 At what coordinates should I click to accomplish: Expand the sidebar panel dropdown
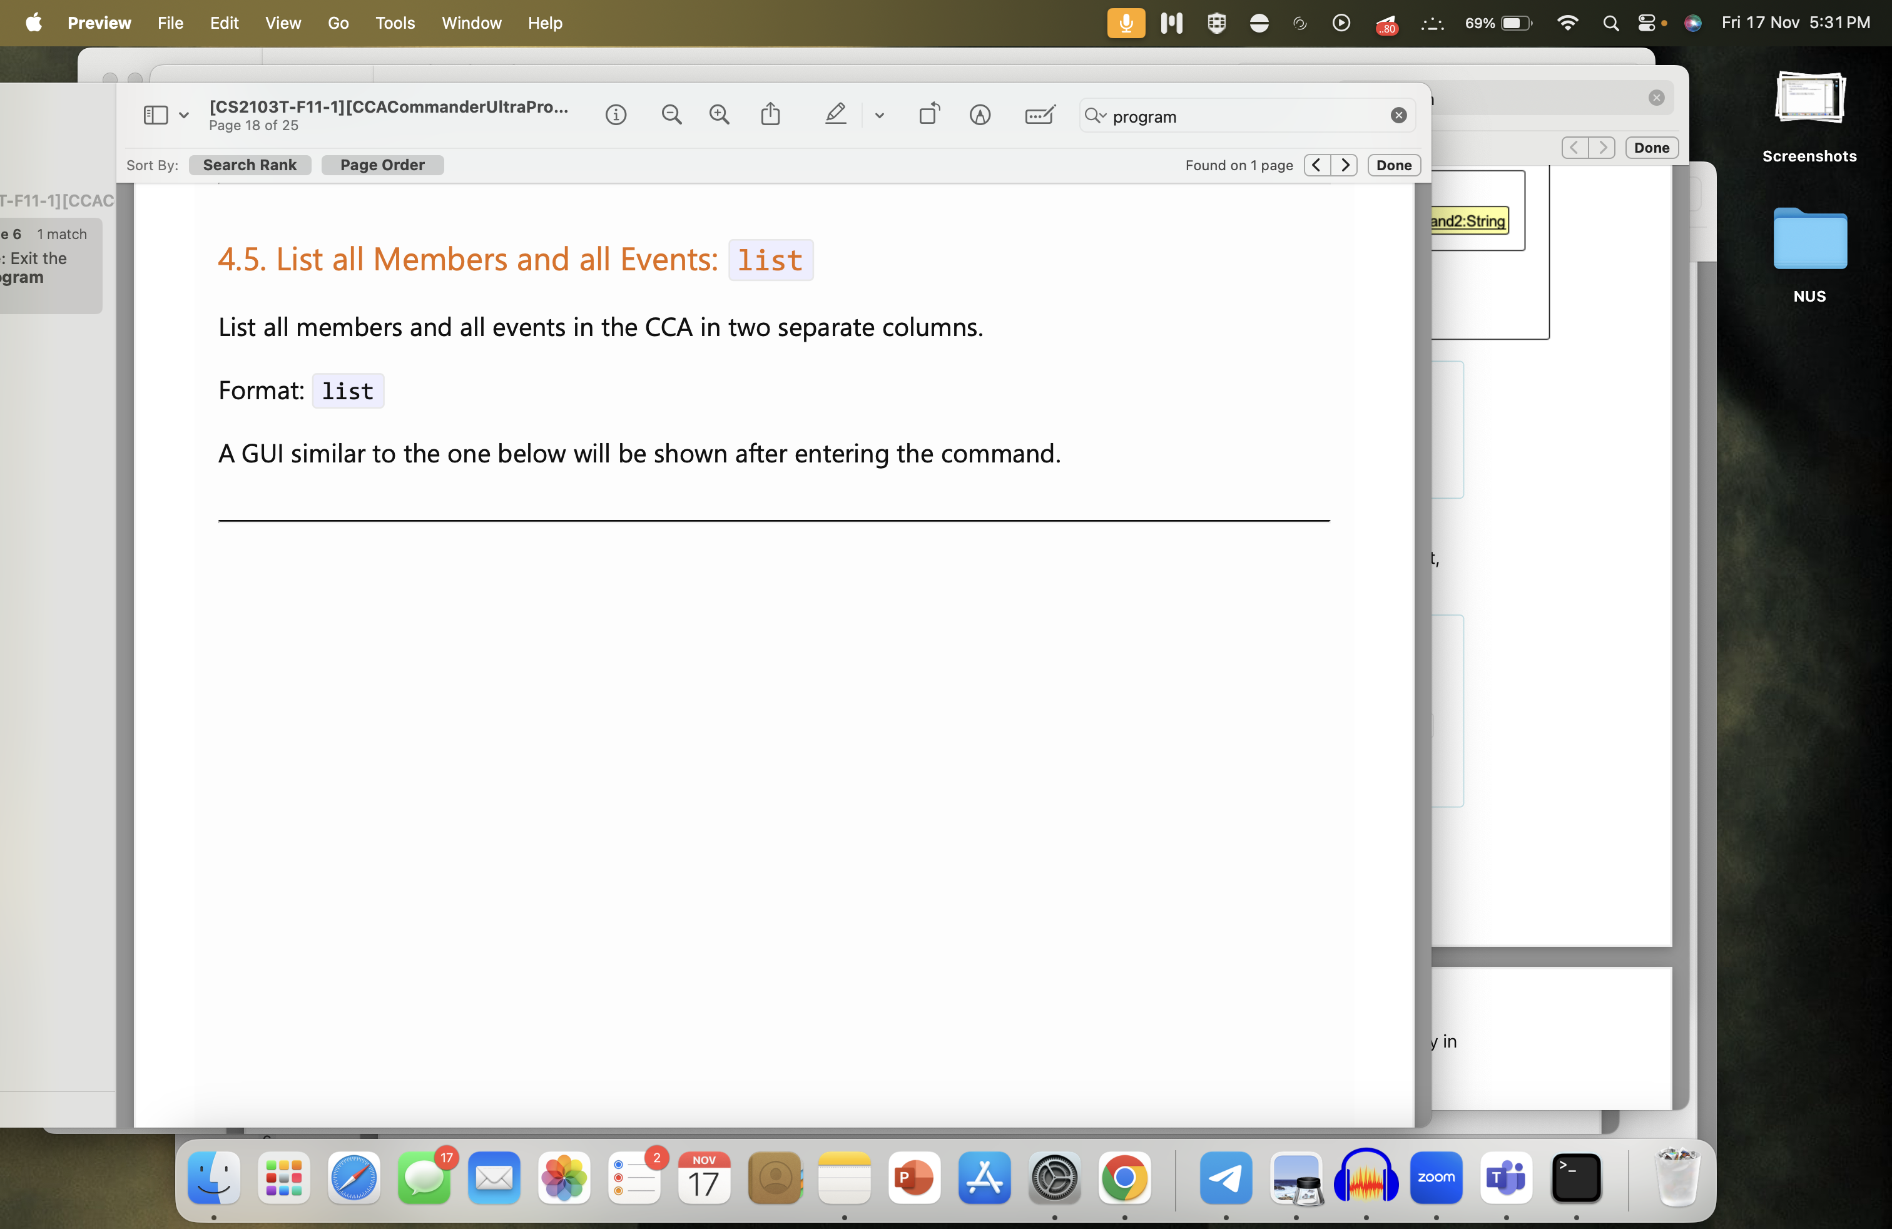(x=181, y=115)
